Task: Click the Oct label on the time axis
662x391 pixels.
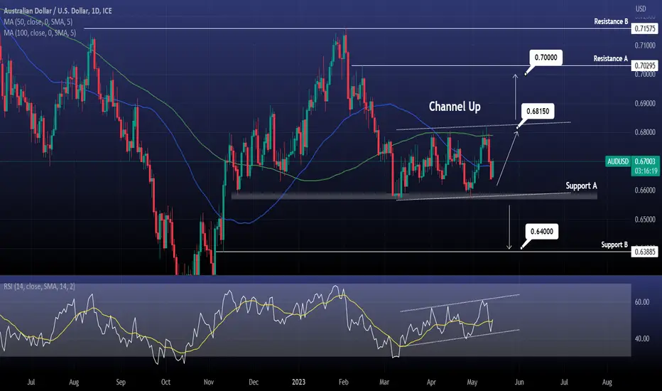Action: pos(165,382)
